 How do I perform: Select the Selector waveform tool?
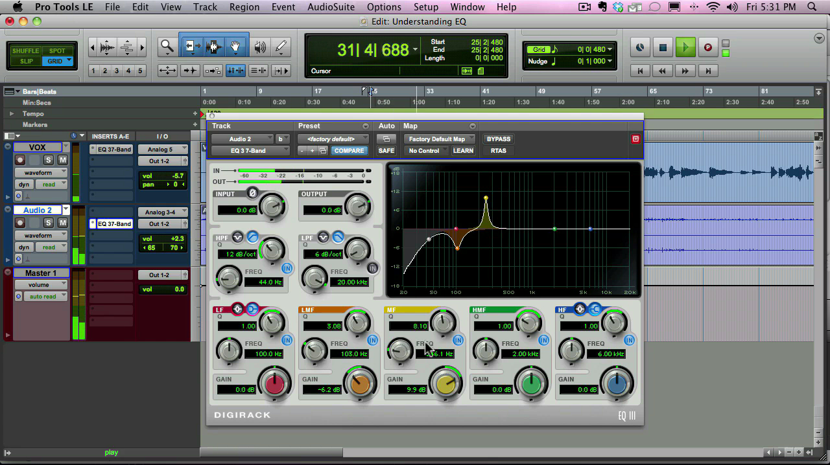pos(214,47)
